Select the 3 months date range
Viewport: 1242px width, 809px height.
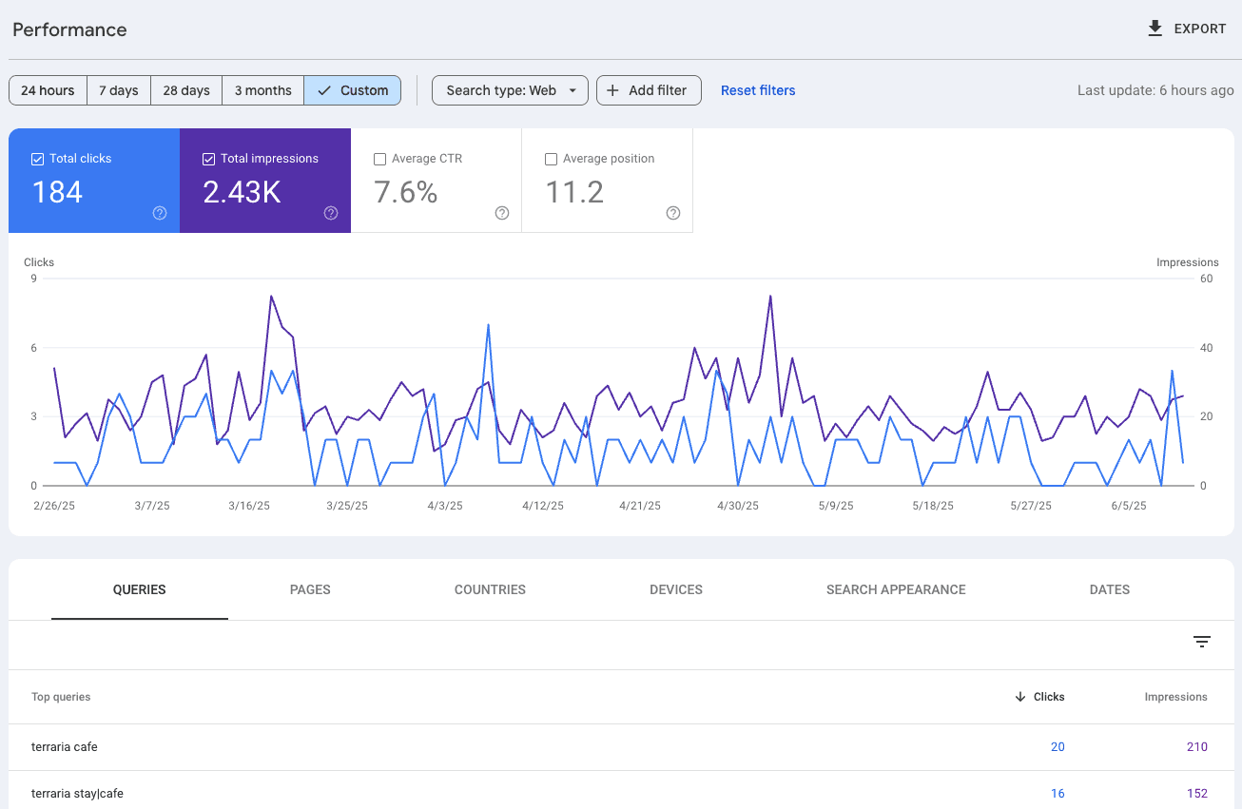(263, 90)
